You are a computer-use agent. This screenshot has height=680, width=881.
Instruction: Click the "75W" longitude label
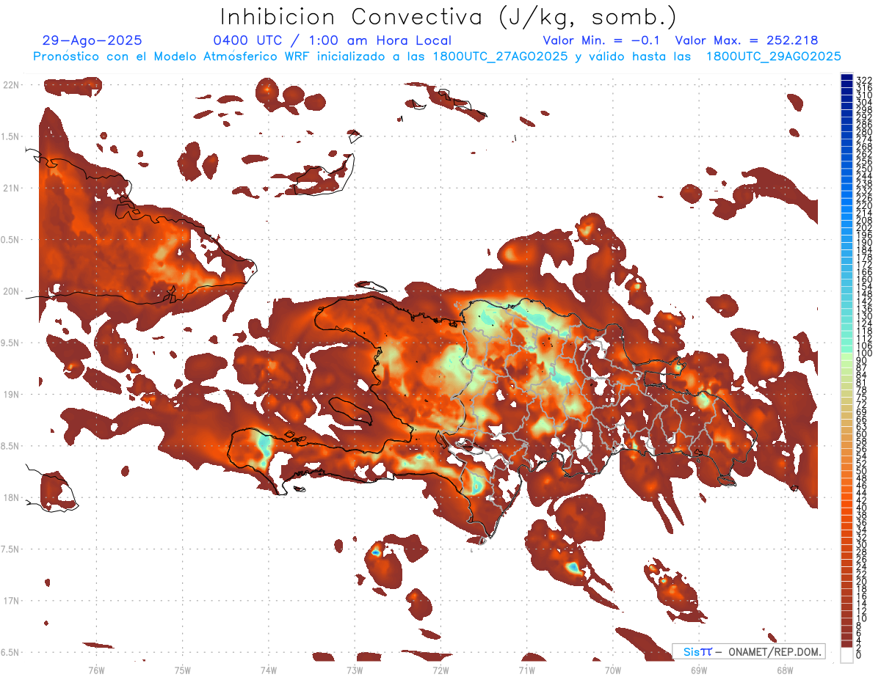[183, 669]
